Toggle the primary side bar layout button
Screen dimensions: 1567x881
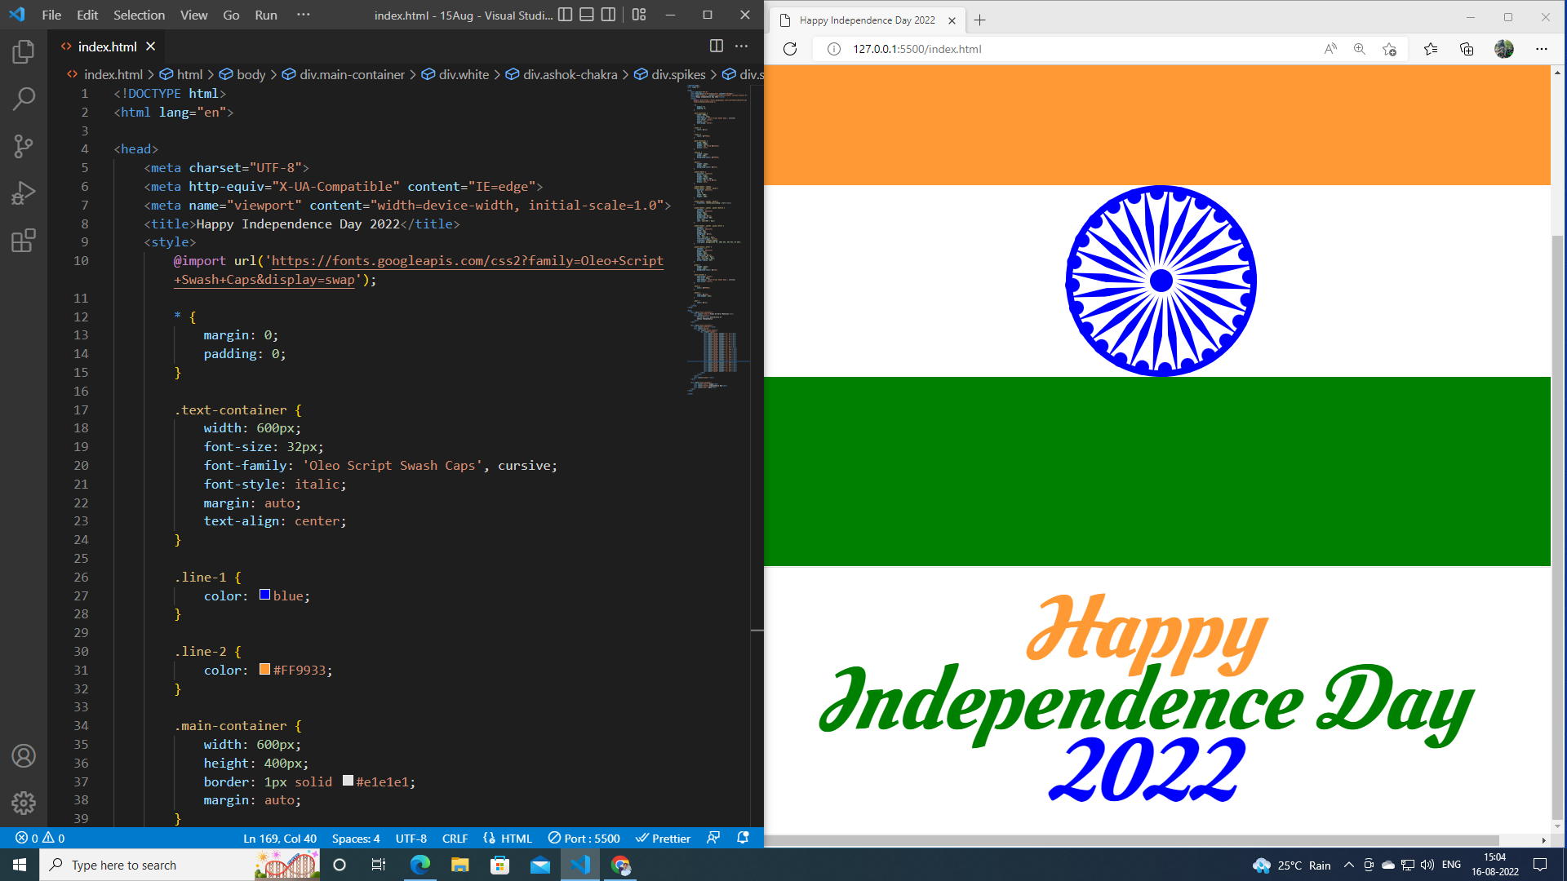(565, 15)
